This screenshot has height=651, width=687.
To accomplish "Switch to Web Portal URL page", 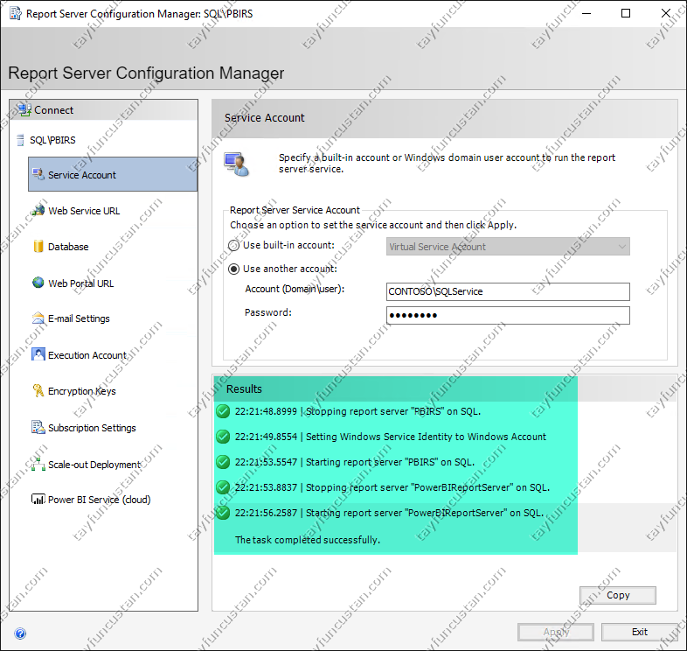I will point(80,283).
